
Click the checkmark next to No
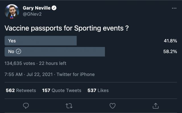point(18,51)
